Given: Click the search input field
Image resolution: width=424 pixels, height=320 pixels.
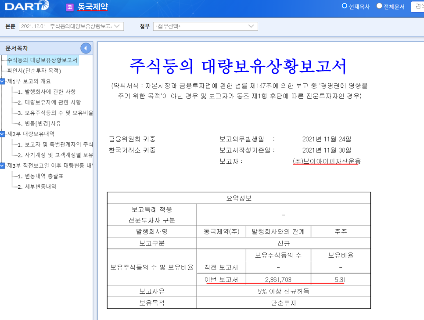Looking at the screenshot, I should click(x=417, y=7).
